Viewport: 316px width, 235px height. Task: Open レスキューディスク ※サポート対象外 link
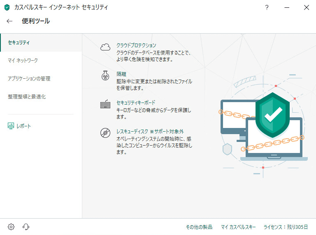click(150, 132)
